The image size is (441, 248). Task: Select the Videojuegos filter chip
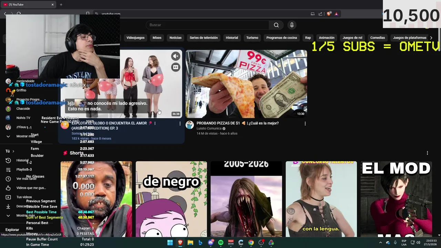pyautogui.click(x=135, y=38)
